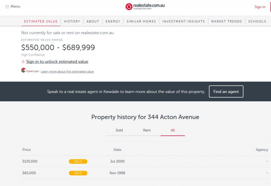The height and width of the screenshot is (186, 271).
Task: Go to the Estimated Value tab
Action: coord(41,21)
